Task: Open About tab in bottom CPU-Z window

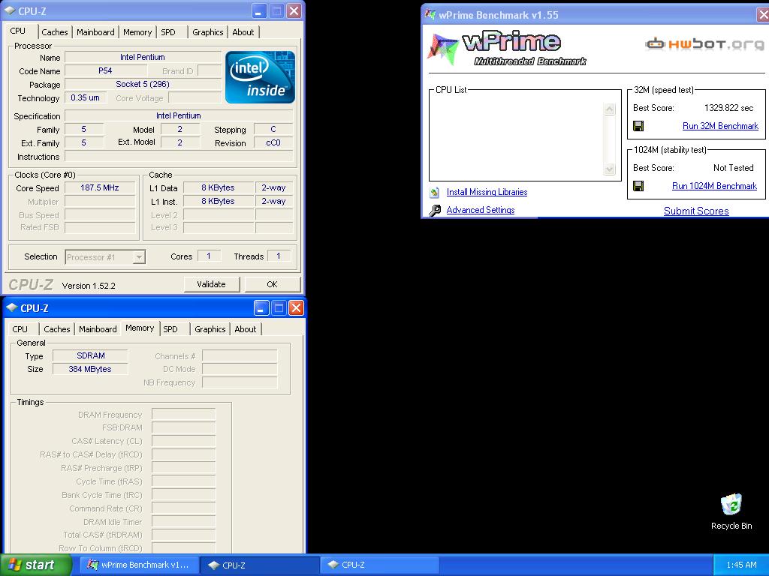Action: [x=246, y=329]
